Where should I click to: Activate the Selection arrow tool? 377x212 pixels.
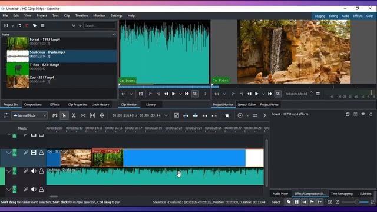[x=64, y=115]
